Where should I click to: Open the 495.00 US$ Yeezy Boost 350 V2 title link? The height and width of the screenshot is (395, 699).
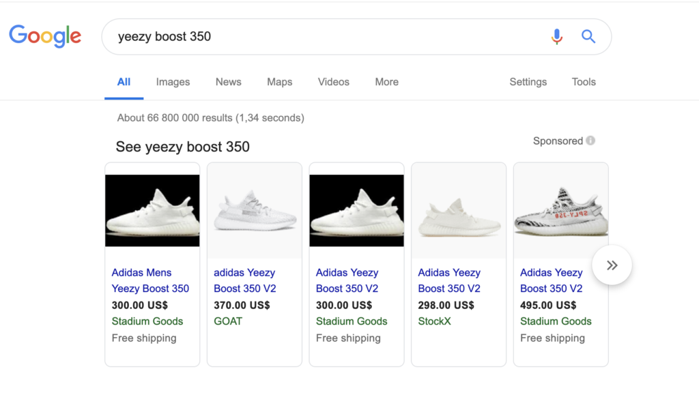click(551, 280)
